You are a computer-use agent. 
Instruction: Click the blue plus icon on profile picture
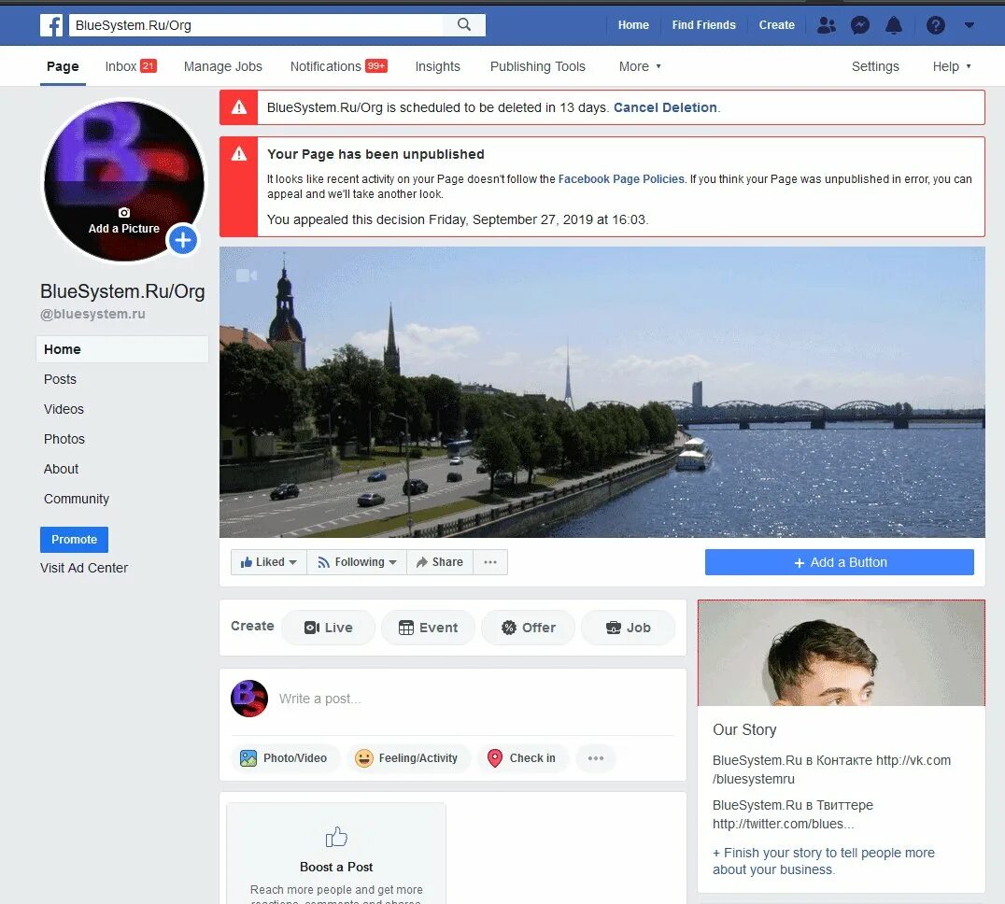pyautogui.click(x=183, y=240)
